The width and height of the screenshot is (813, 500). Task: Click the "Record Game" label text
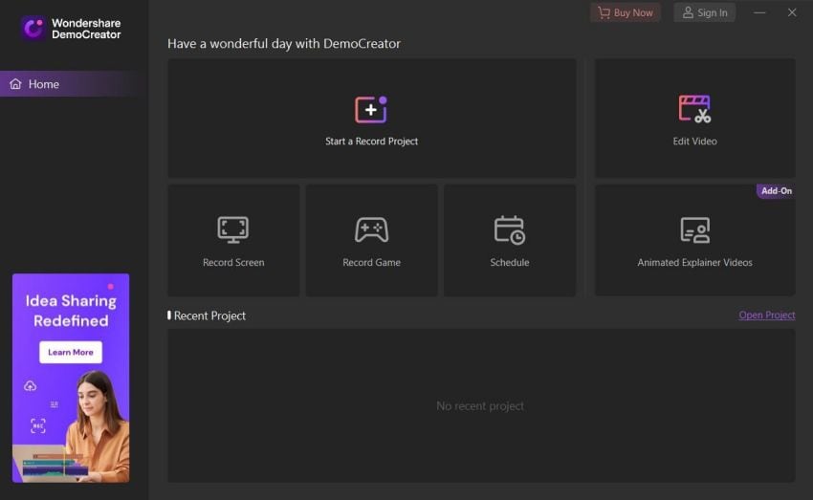[371, 262]
